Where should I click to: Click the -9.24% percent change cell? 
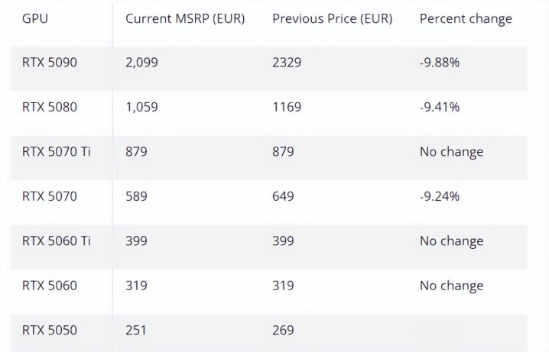pyautogui.click(x=440, y=196)
